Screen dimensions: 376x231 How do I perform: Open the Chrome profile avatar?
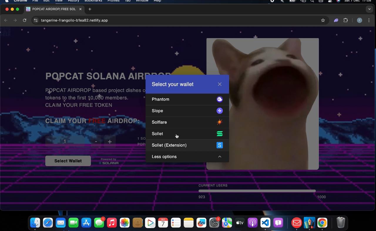360,20
